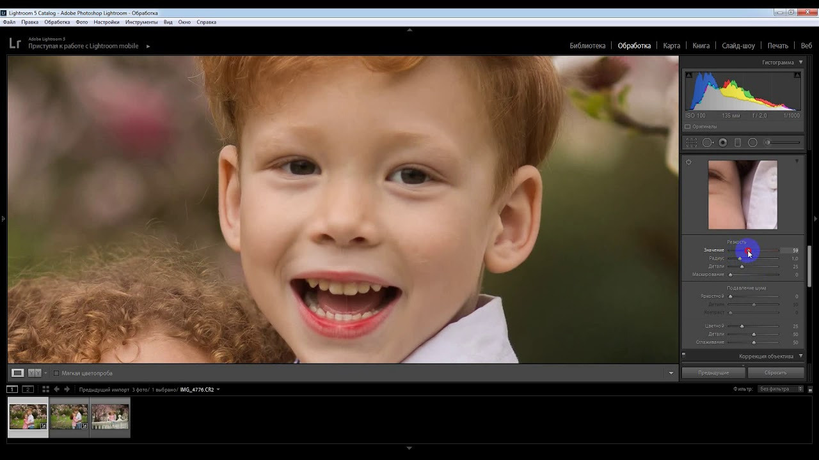Select the Radial Filter tool

[x=752, y=142]
